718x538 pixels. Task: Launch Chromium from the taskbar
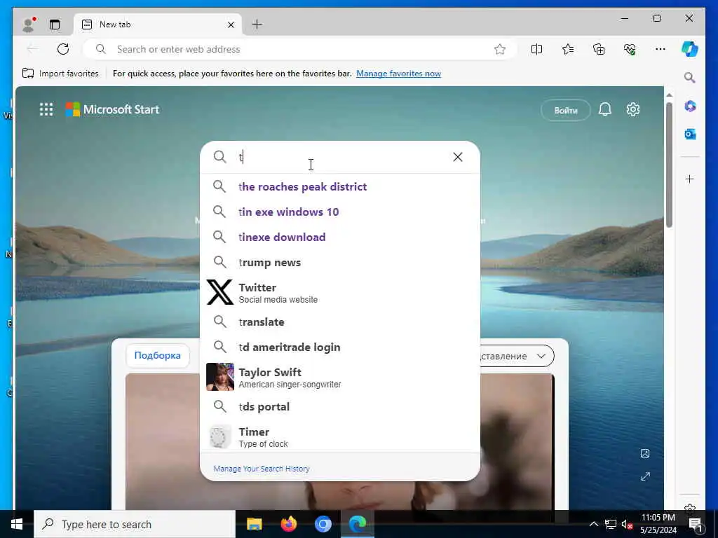[323, 524]
